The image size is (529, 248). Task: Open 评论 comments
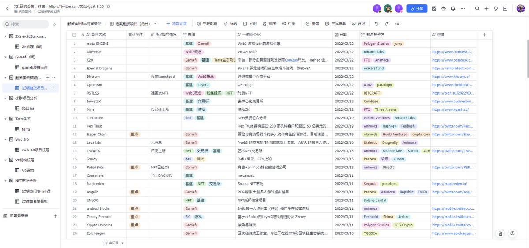pos(358,23)
